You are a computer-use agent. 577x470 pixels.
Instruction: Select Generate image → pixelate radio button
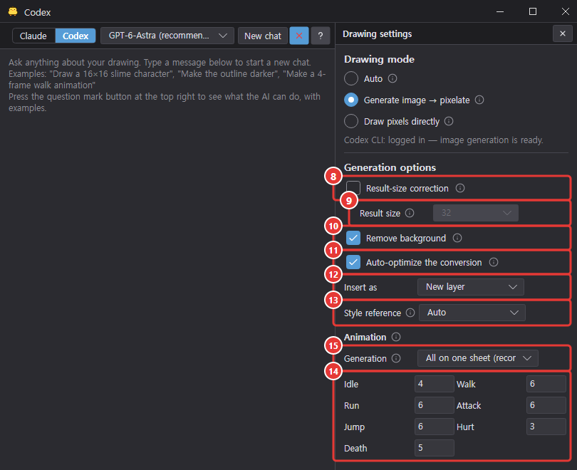coord(351,100)
